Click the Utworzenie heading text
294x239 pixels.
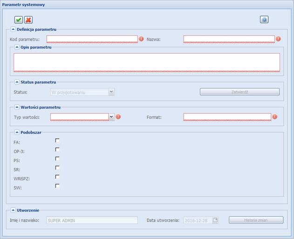[28, 210]
